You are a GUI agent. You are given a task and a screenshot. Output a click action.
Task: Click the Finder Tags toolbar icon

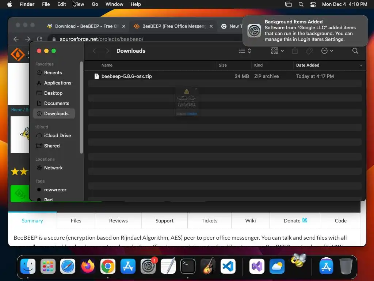pos(309,50)
